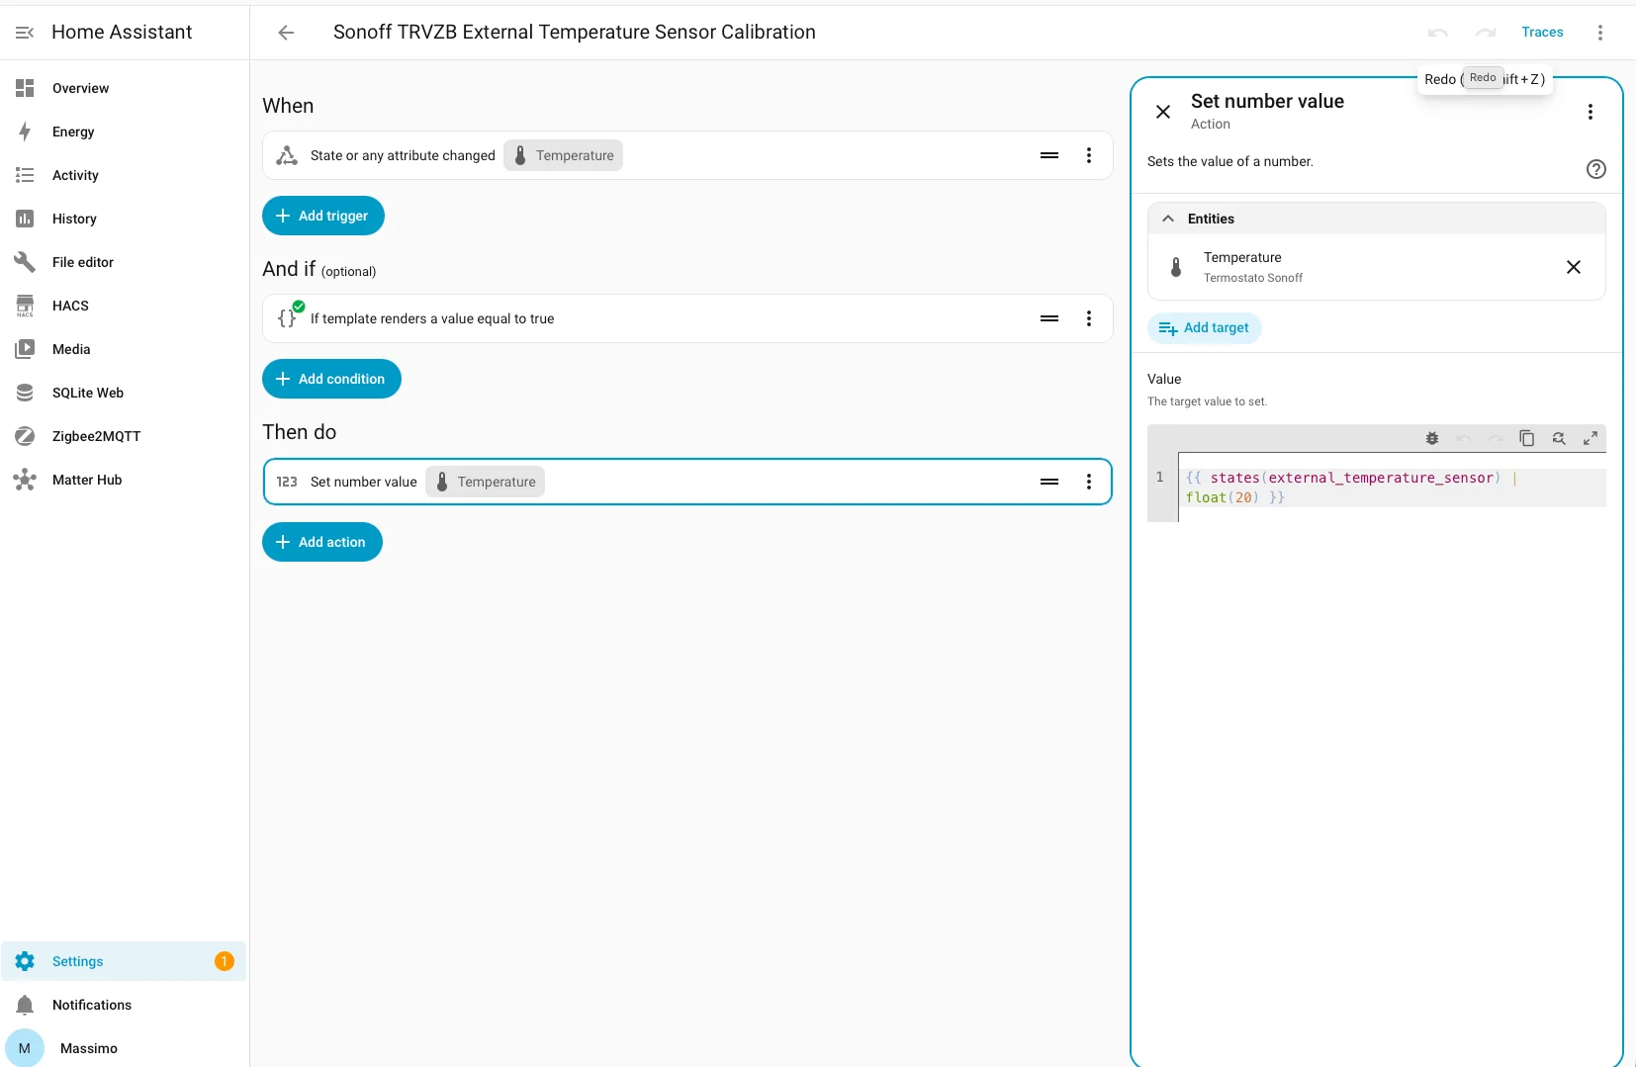Click the Add action button

(322, 542)
